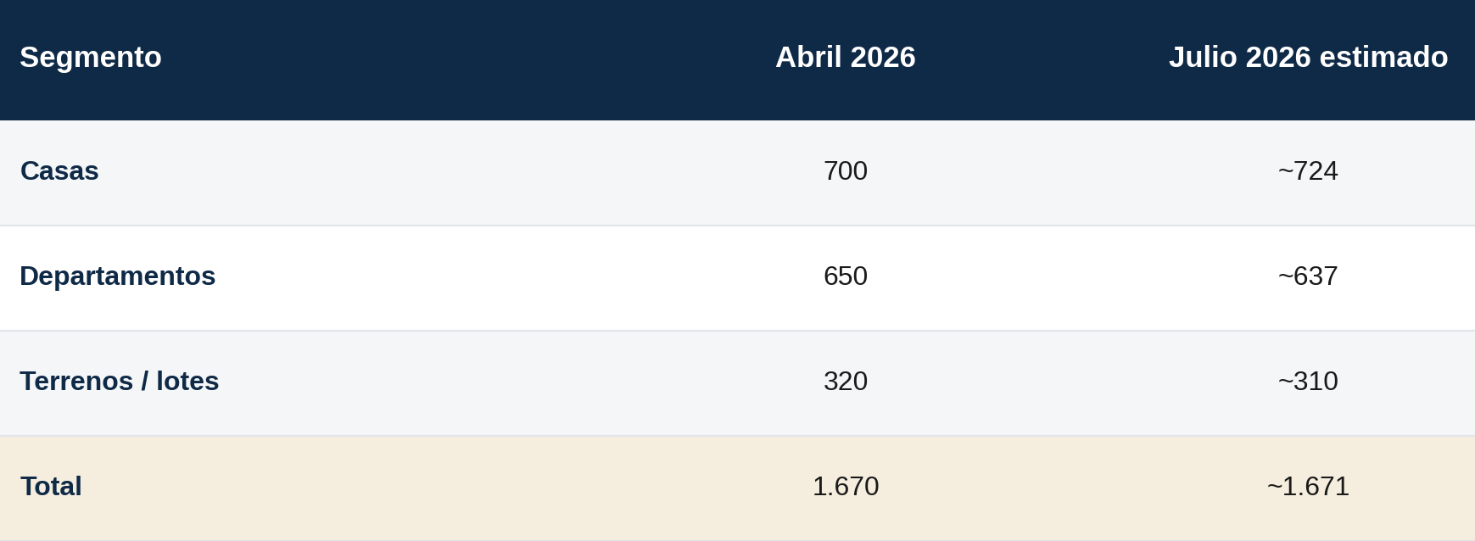Click the Julio 2026 estimado header

click(x=1308, y=57)
